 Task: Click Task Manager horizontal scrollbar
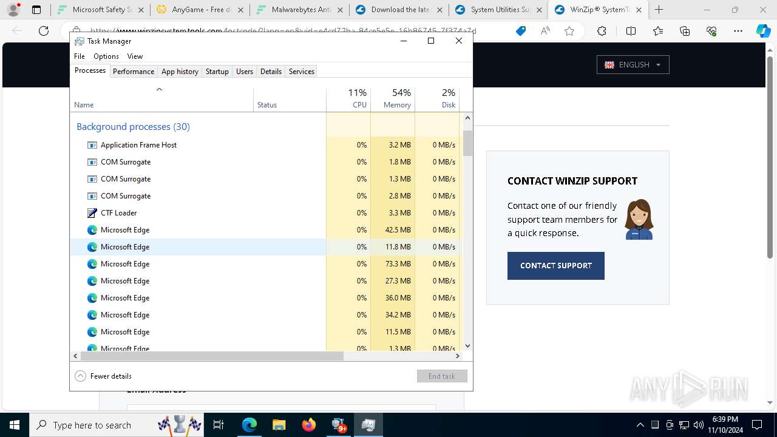(211, 356)
